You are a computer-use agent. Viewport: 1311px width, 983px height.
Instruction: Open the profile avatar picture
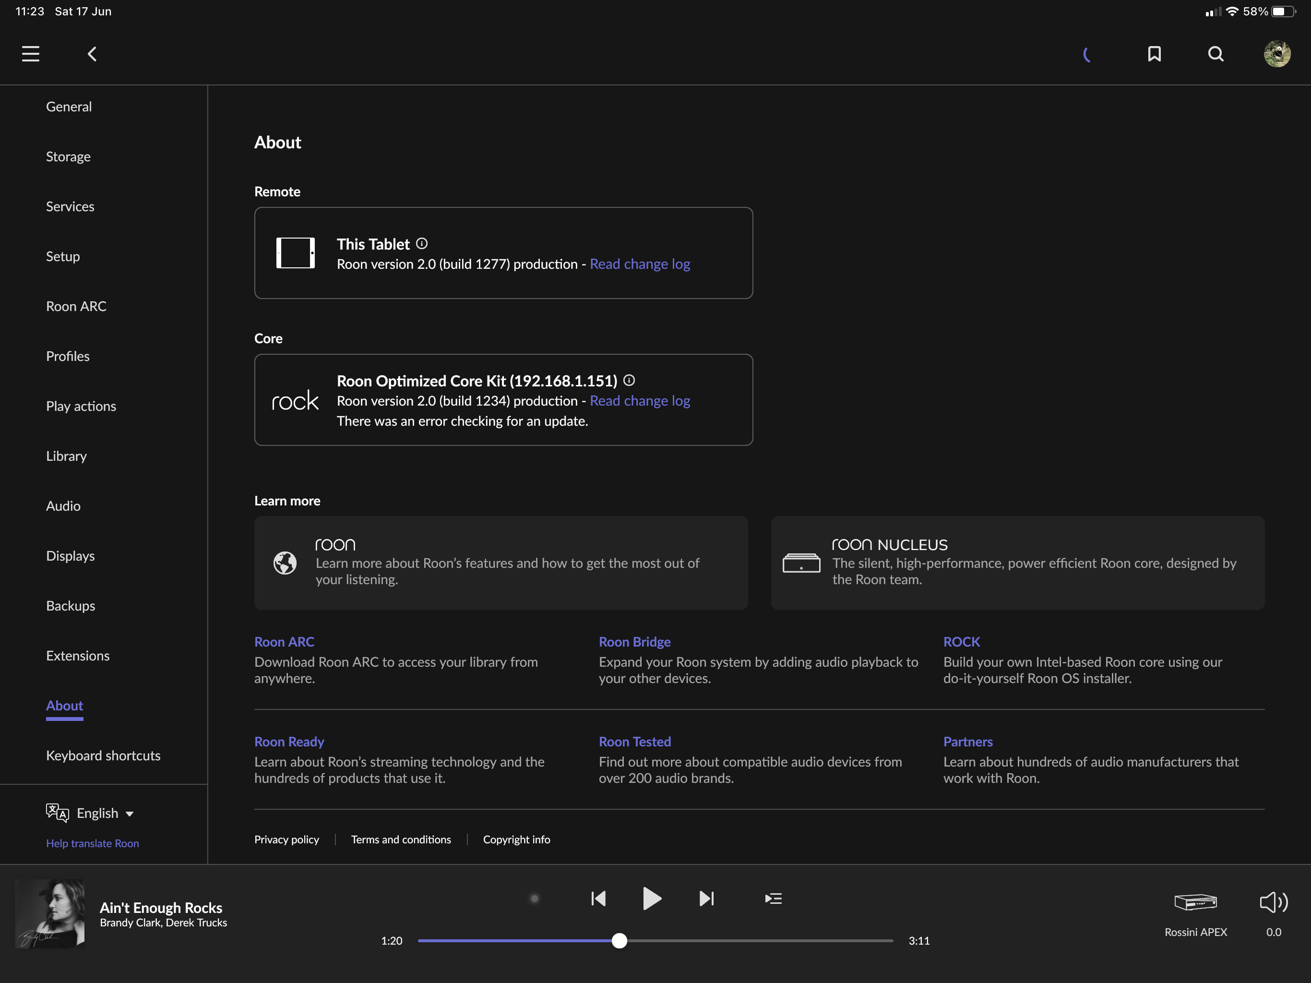1276,54
